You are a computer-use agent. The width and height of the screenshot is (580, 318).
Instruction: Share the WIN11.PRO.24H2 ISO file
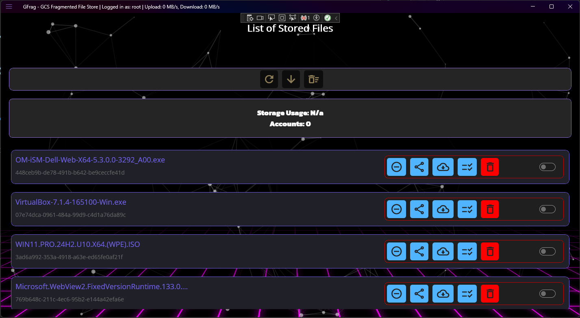tap(419, 251)
